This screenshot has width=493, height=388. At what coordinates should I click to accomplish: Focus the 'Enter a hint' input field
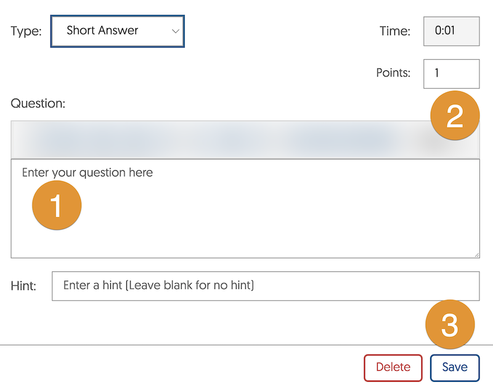coord(265,286)
